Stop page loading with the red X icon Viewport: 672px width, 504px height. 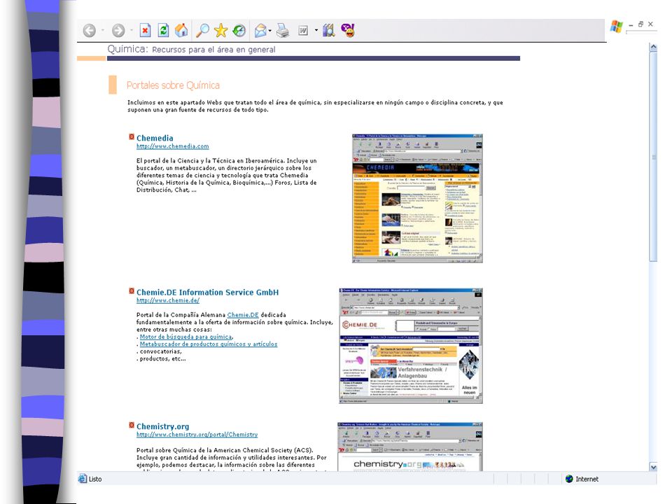(146, 30)
